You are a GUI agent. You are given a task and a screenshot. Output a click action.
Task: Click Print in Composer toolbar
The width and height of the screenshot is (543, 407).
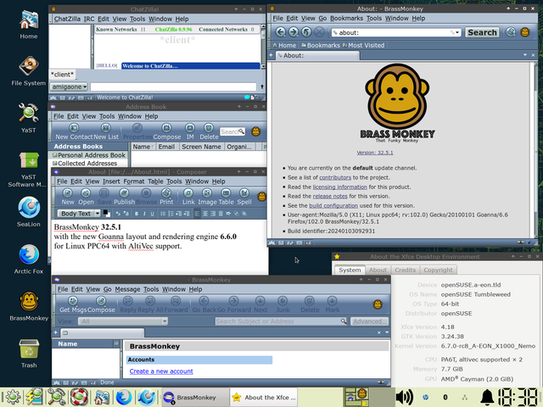coord(166,197)
